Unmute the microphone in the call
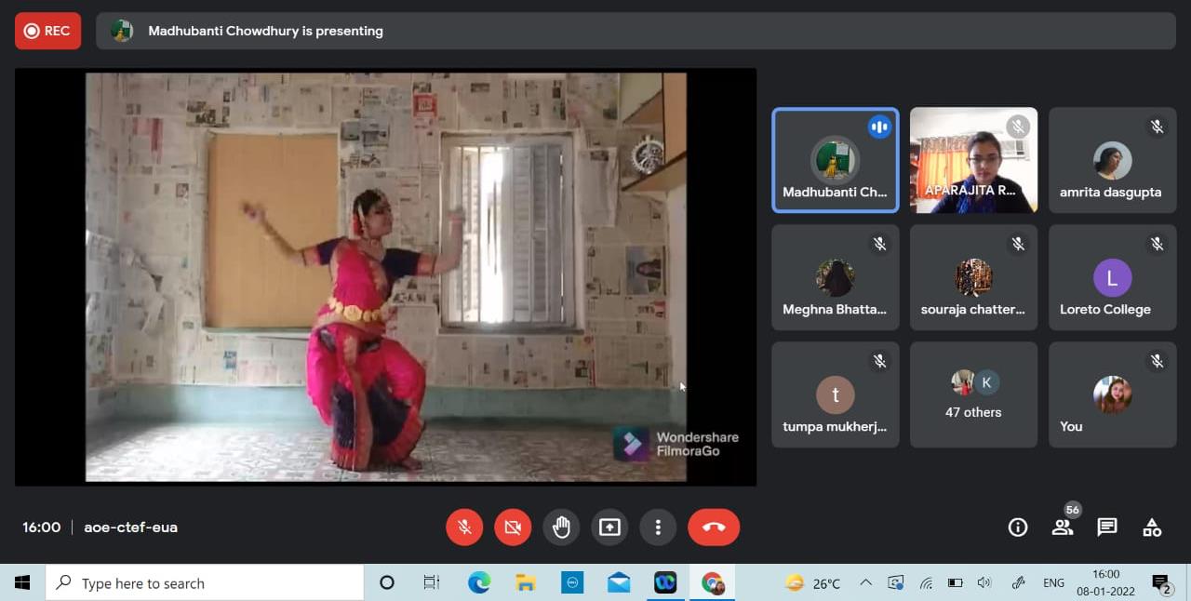 [x=464, y=528]
